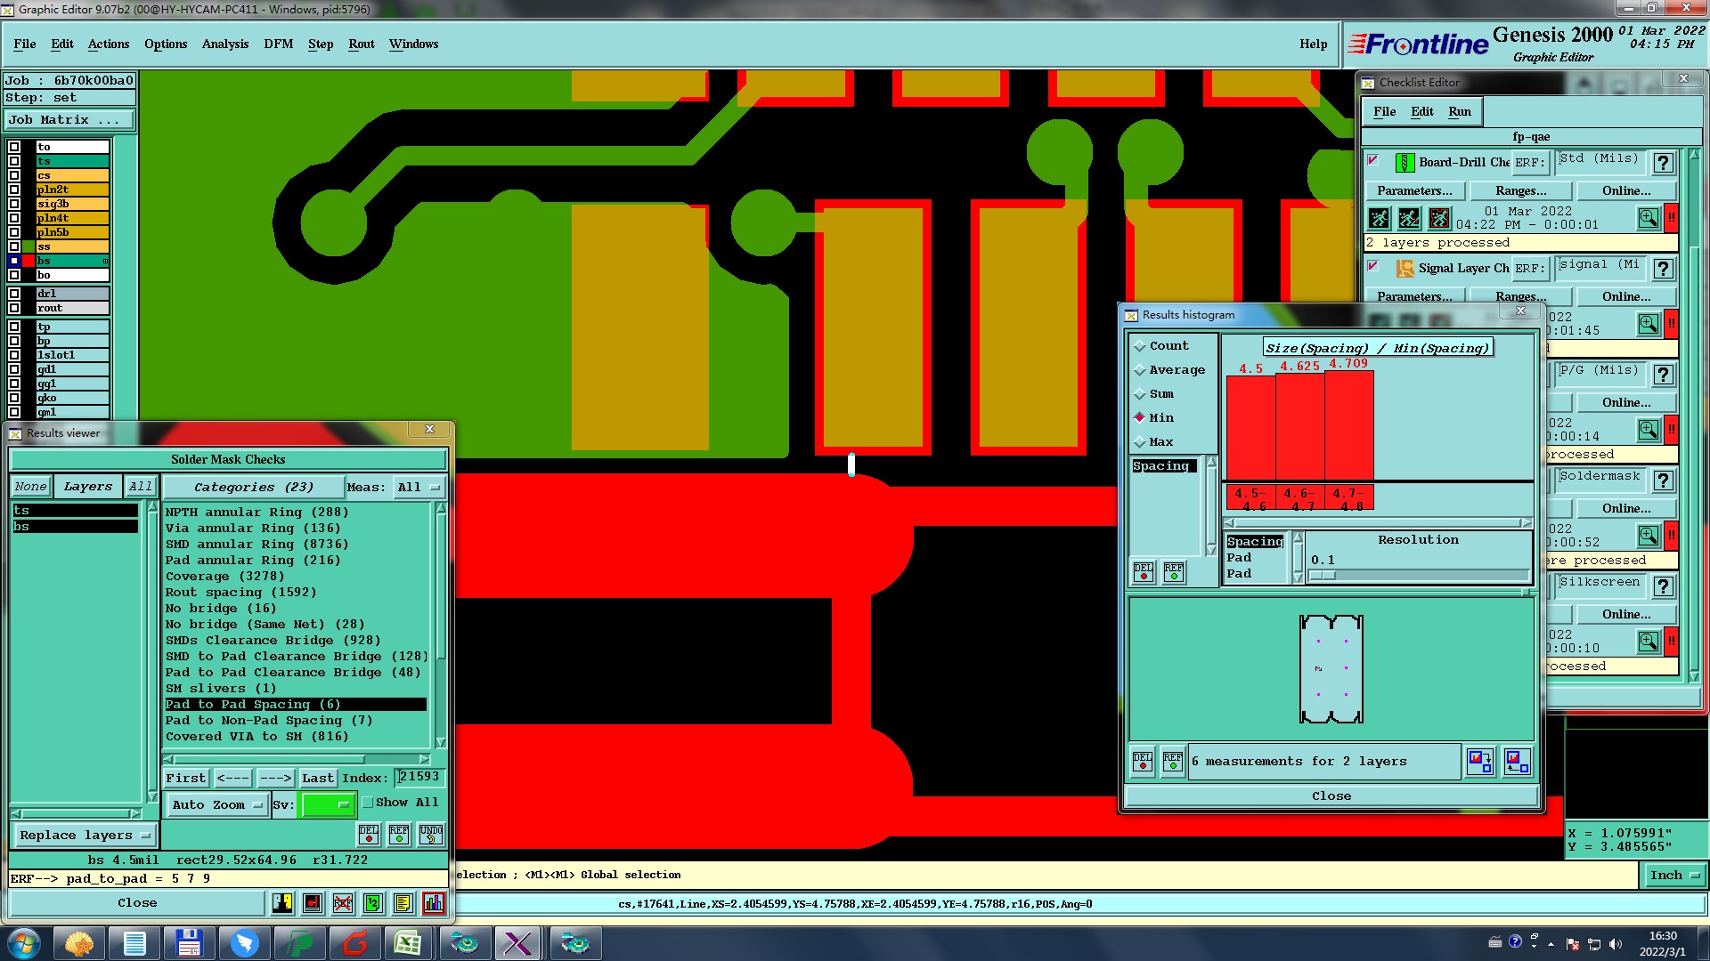The height and width of the screenshot is (961, 1710).
Task: Click the green drill icon of Board-Drill check
Action: point(1405,163)
